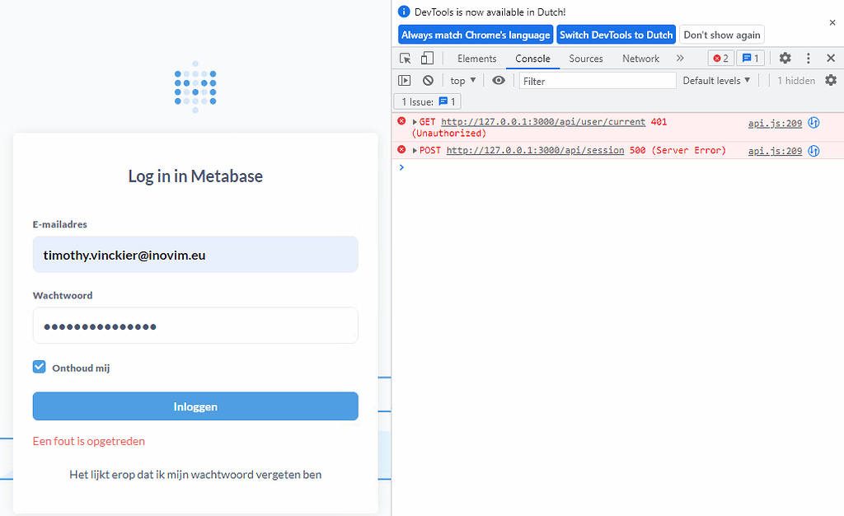Viewport: 844px width, 516px height.
Task: Click the 500 (Server Error) status text
Action: [x=678, y=151]
